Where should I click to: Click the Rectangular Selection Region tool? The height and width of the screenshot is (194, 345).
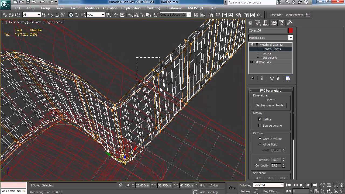click(x=57, y=15)
